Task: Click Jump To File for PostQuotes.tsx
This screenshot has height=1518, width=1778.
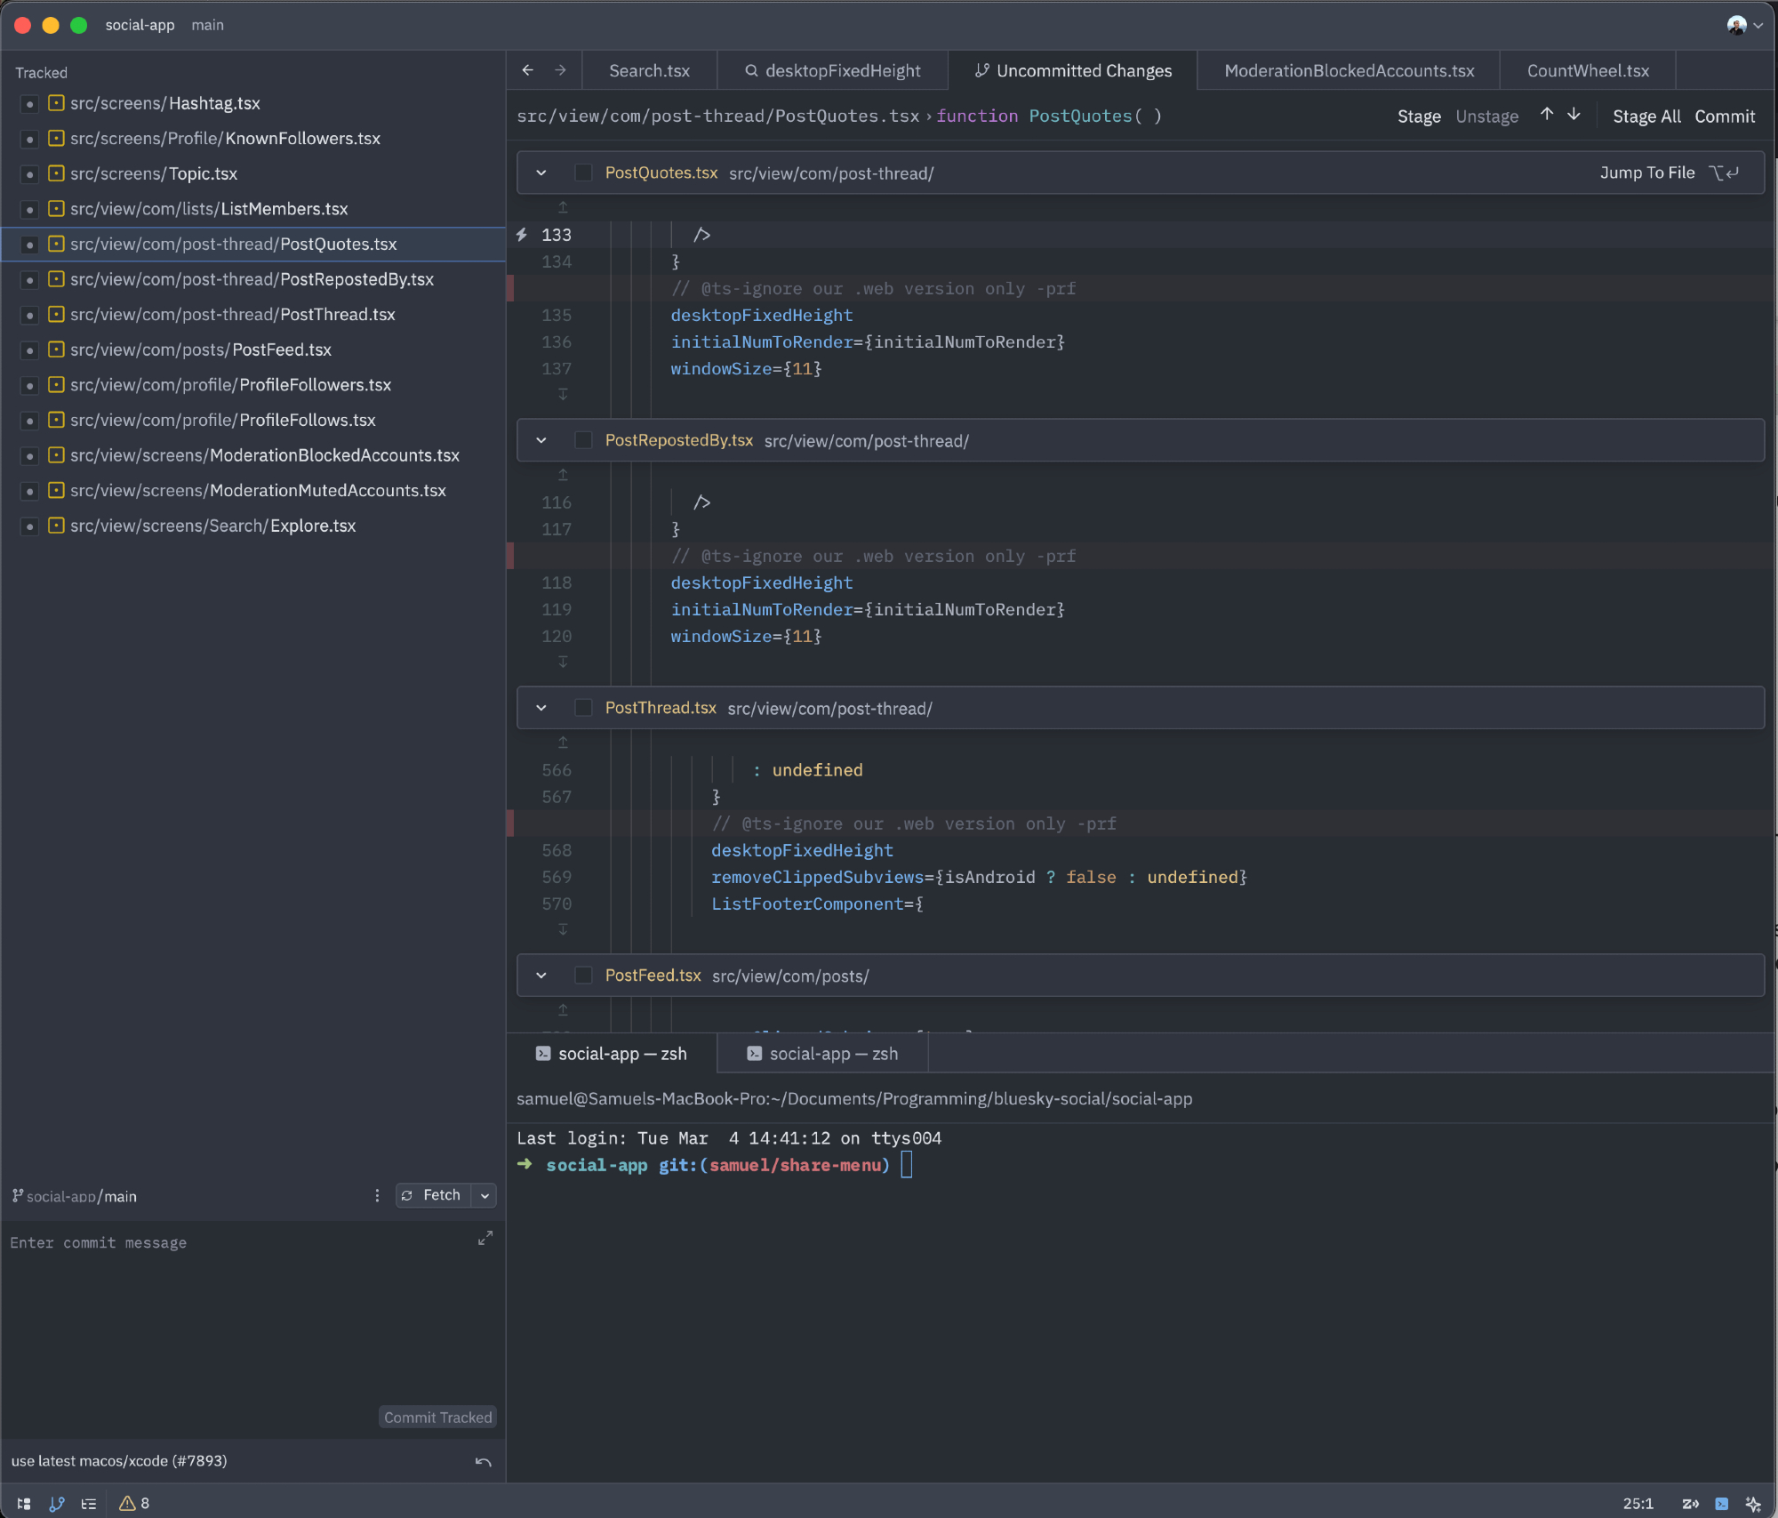Action: click(1646, 173)
